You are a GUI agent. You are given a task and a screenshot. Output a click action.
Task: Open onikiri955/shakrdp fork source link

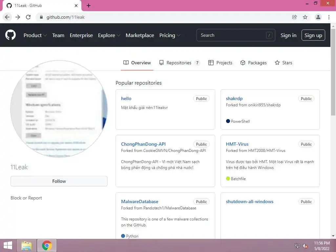pos(264,105)
